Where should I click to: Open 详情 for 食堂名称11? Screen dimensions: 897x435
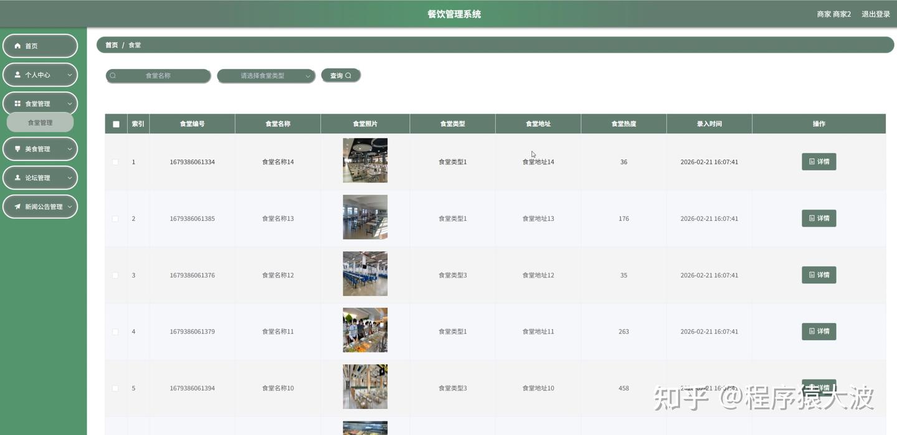click(x=819, y=332)
